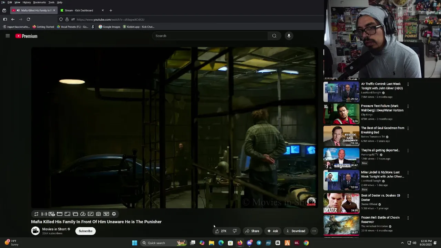Open options for Best of Dexter vs. Doakes
This screenshot has height=248, width=441.
tap(408, 196)
